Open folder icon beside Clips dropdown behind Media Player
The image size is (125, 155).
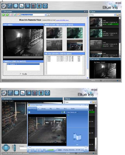(93, 102)
